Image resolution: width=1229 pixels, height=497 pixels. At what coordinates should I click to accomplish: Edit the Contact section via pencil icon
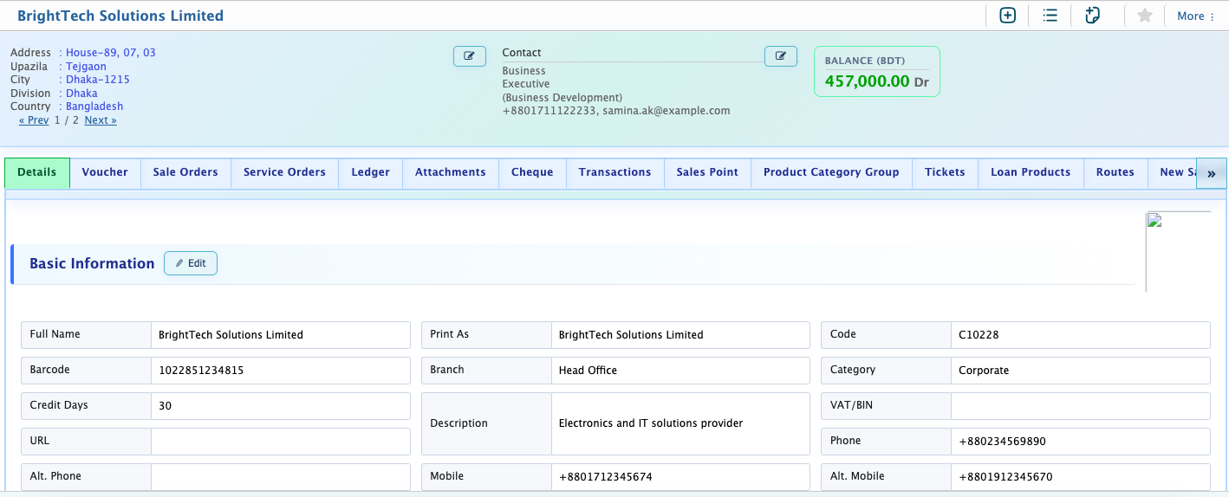pyautogui.click(x=780, y=56)
